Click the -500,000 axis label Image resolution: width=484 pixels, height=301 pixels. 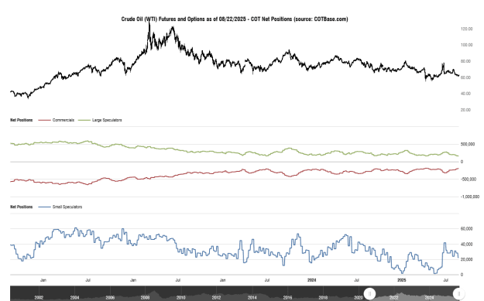click(x=468, y=180)
